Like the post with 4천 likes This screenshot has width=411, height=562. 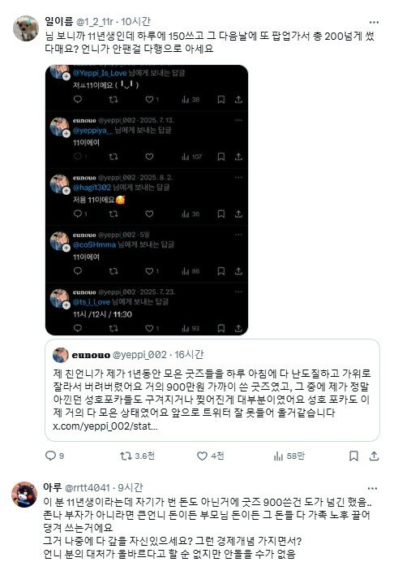(202, 456)
